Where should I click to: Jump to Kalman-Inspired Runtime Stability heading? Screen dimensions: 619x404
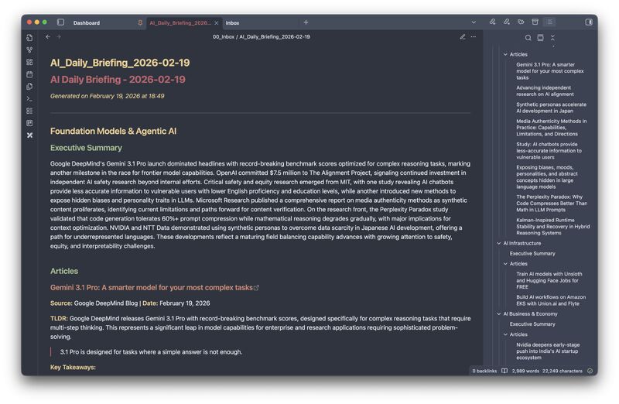[x=552, y=227]
